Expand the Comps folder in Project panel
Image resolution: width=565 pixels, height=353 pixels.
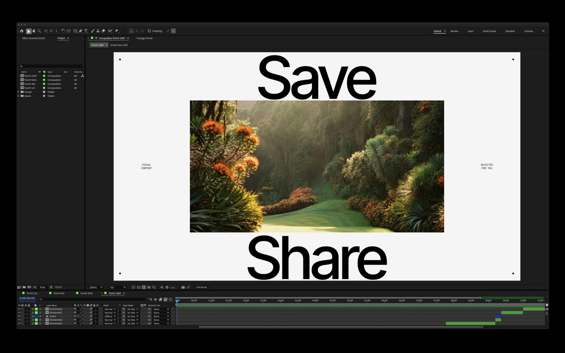pos(18,92)
